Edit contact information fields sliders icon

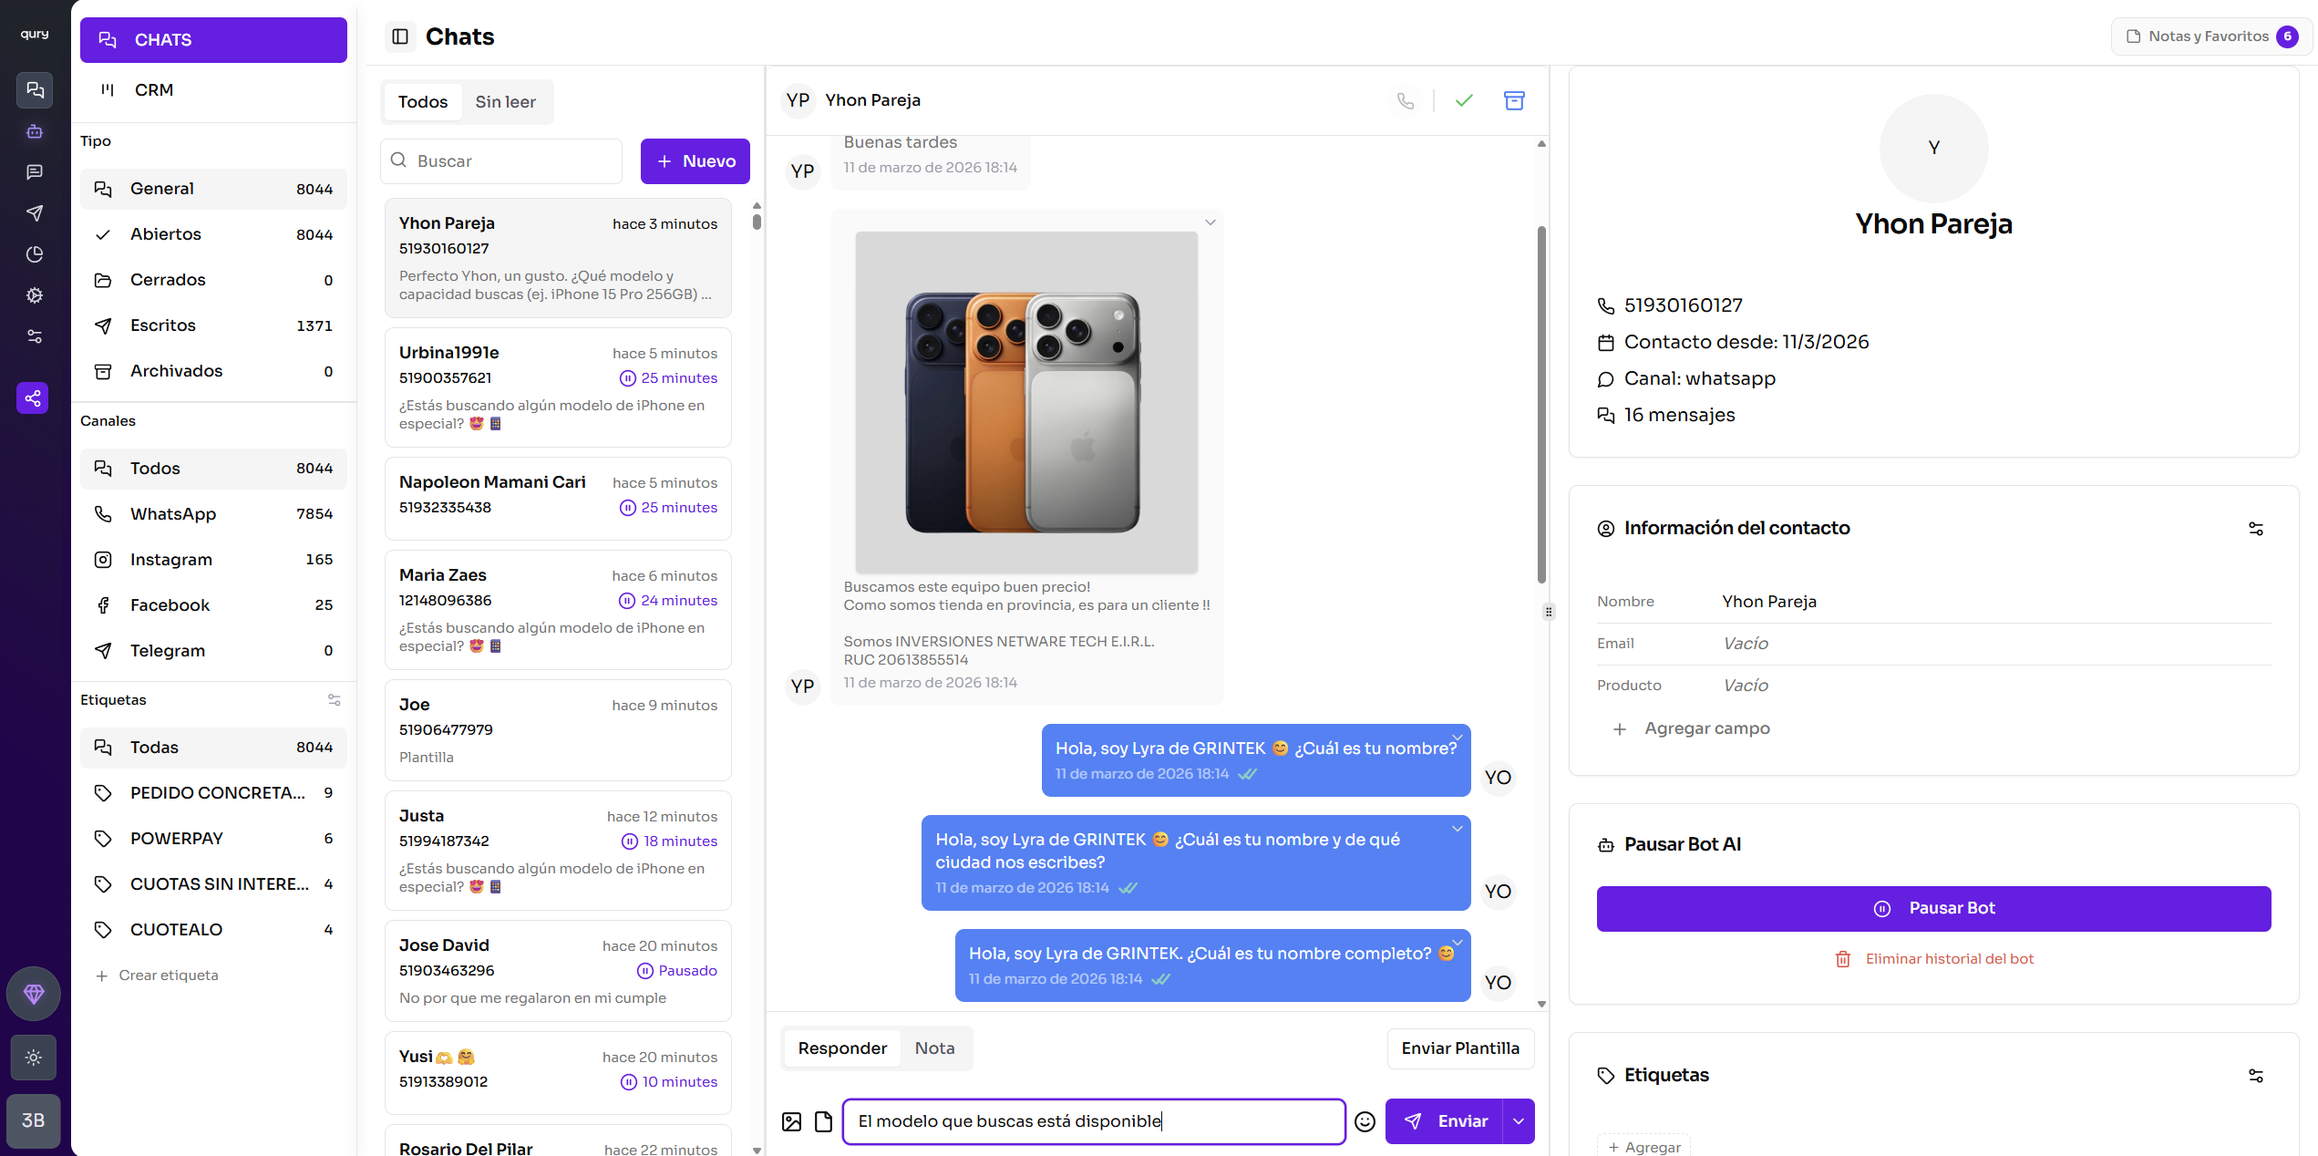click(x=2256, y=529)
